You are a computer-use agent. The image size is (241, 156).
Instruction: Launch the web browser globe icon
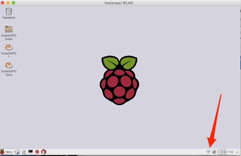17,152
